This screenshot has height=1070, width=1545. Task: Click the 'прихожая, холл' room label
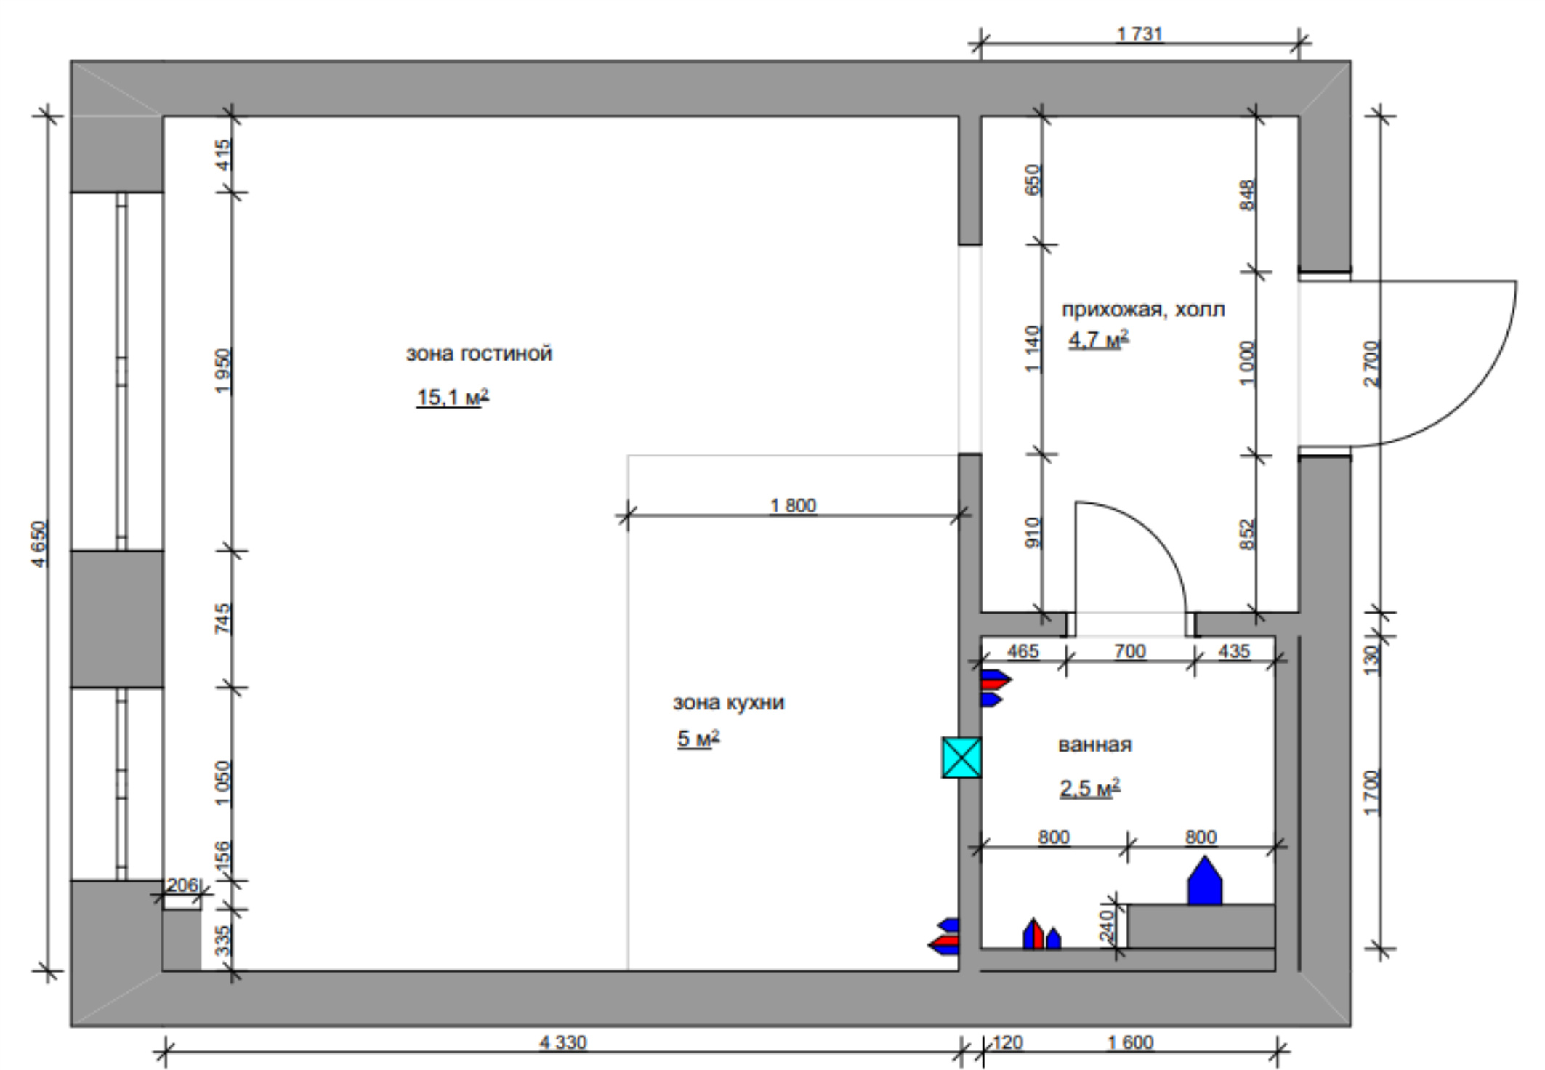(1143, 310)
